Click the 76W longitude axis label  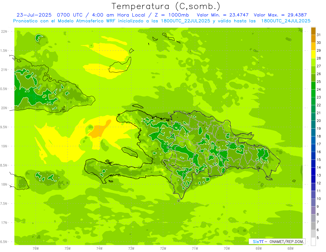point(36,248)
